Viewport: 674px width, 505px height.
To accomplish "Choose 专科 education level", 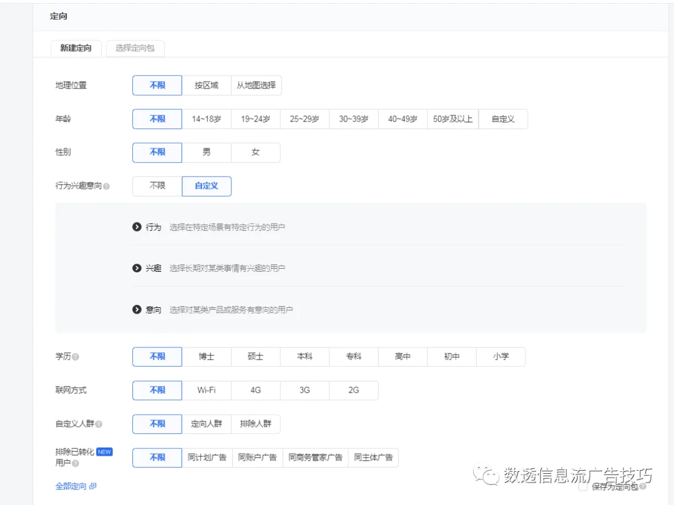I will click(353, 357).
